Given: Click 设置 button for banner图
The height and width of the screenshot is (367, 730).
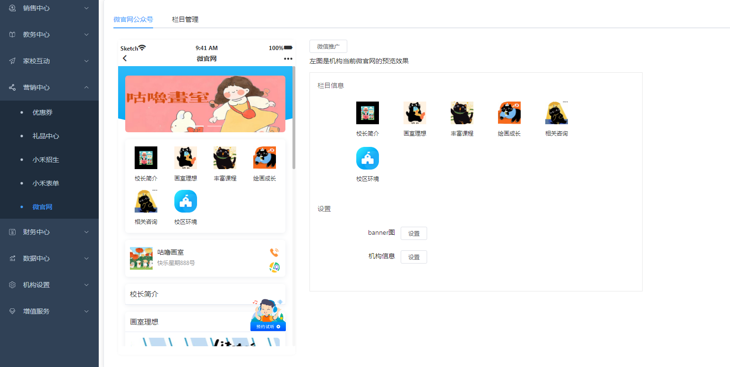Looking at the screenshot, I should tap(414, 233).
